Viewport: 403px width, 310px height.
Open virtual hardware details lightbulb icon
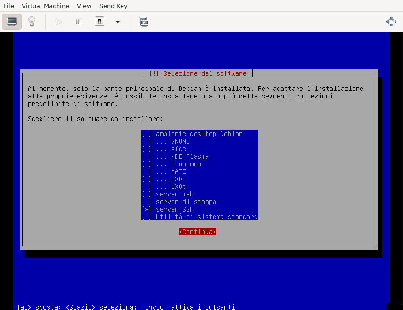coord(32,22)
